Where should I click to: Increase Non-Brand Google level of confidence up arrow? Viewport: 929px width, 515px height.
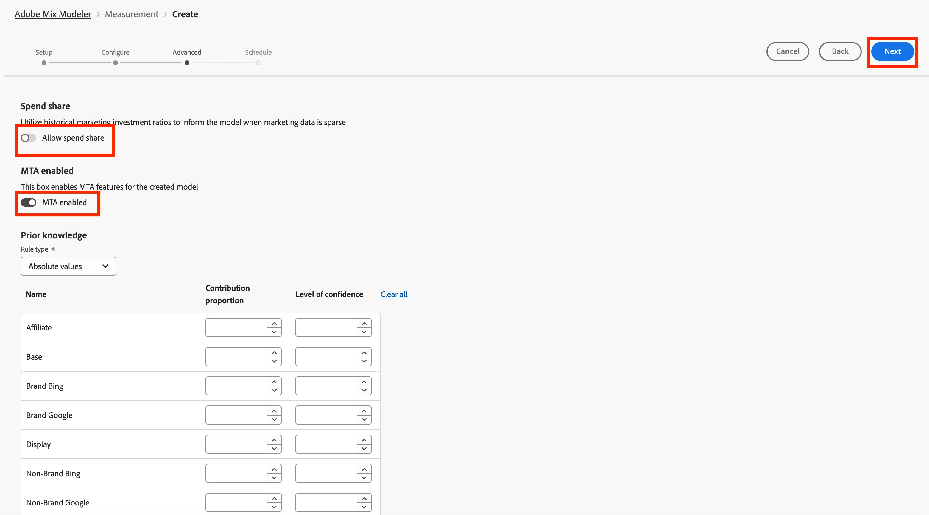pos(364,498)
